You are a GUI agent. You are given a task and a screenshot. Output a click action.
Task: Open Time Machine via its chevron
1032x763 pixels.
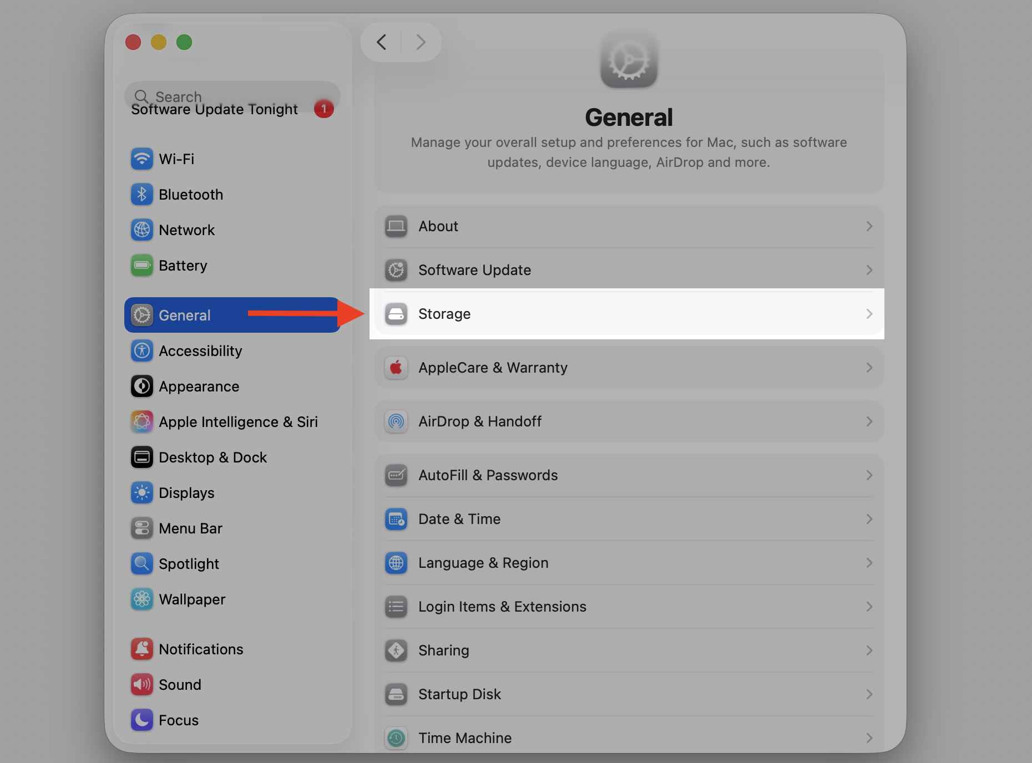(869, 738)
